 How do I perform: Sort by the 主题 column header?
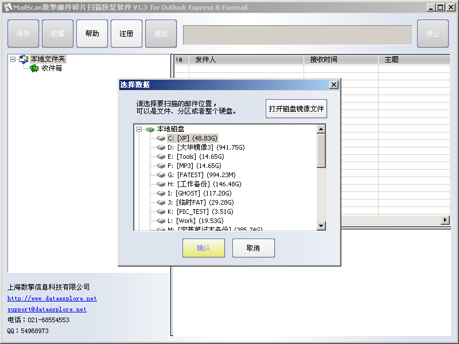tap(414, 60)
